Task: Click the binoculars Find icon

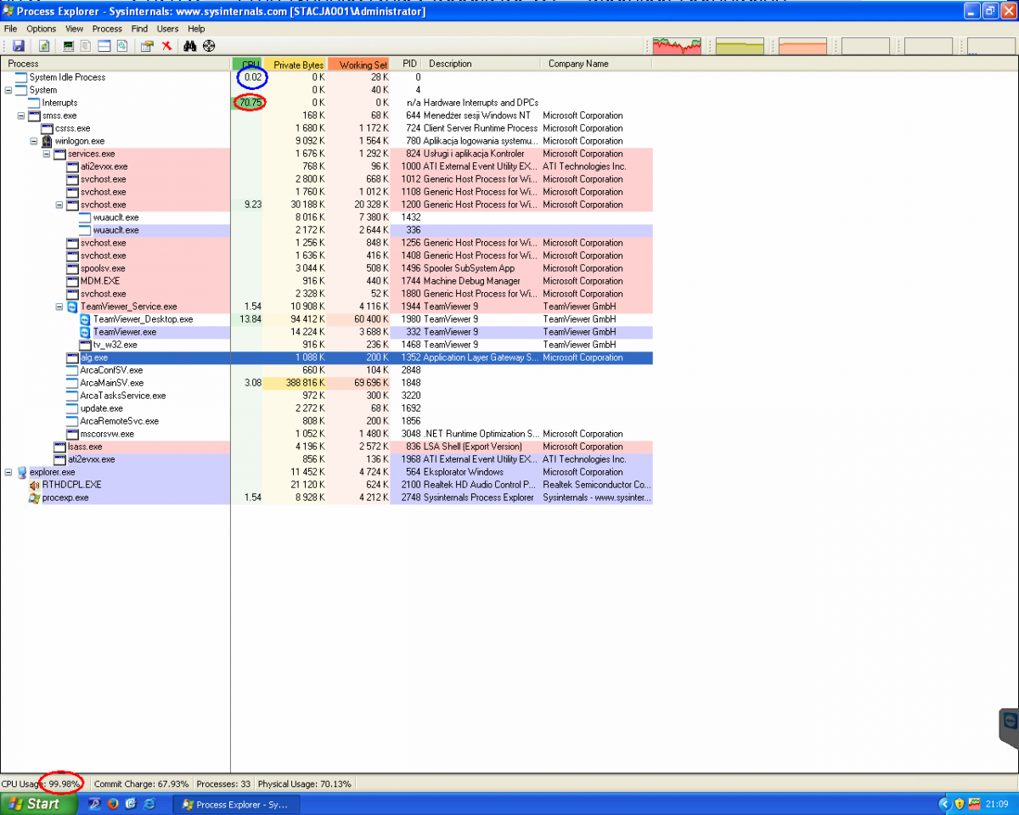Action: point(190,46)
